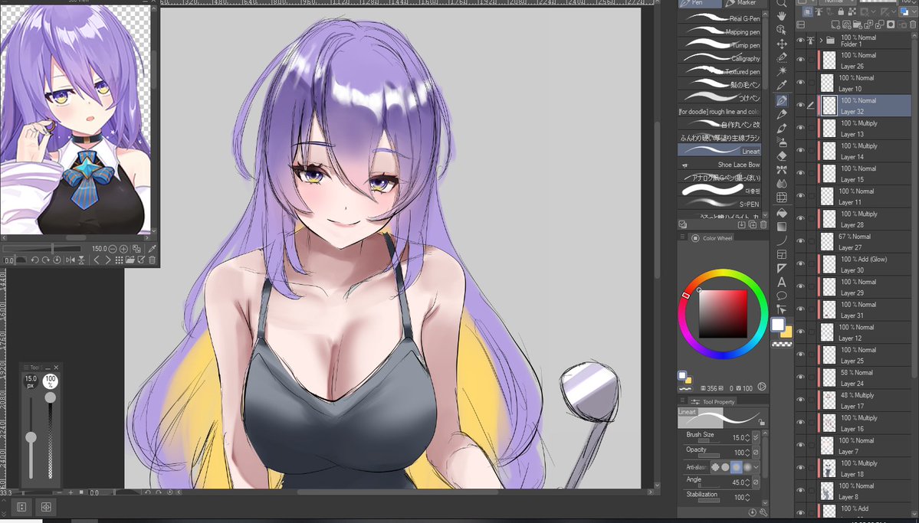Select Layer 11 row
This screenshot has height=523, width=919.
tap(865, 196)
